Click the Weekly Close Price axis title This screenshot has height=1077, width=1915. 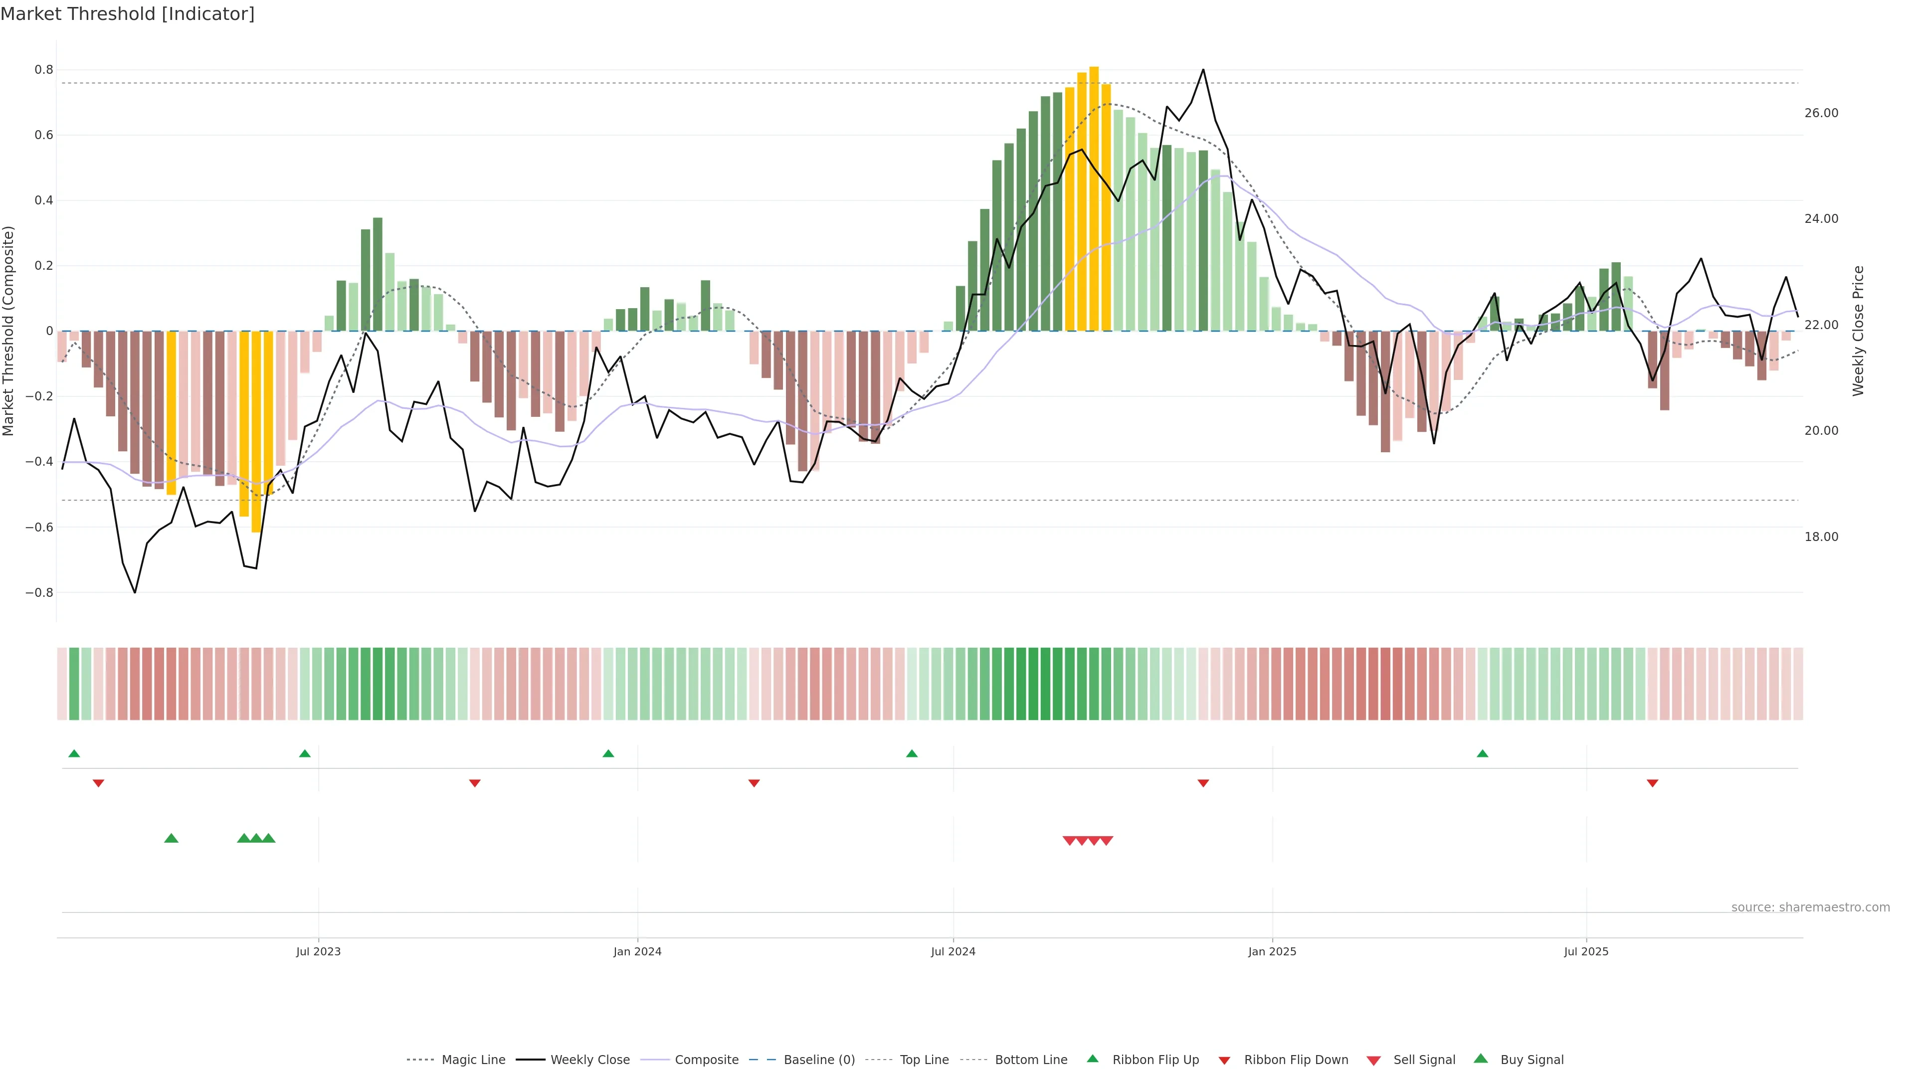1859,331
